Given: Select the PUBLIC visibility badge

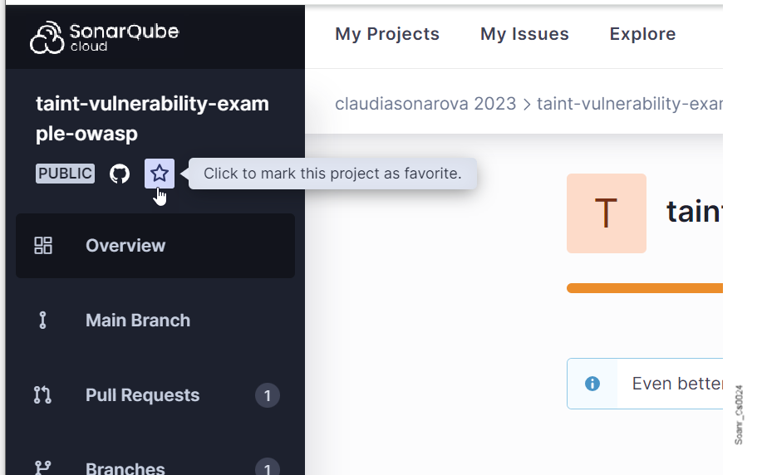Looking at the screenshot, I should (65, 174).
